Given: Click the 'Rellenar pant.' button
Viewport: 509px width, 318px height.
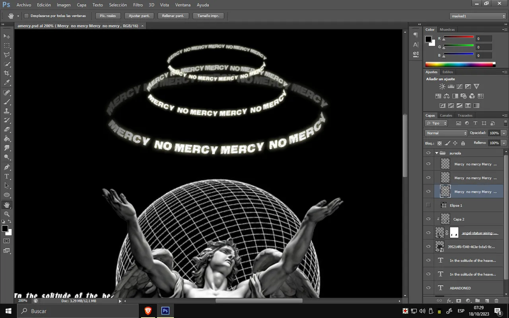Looking at the screenshot, I should click(173, 16).
